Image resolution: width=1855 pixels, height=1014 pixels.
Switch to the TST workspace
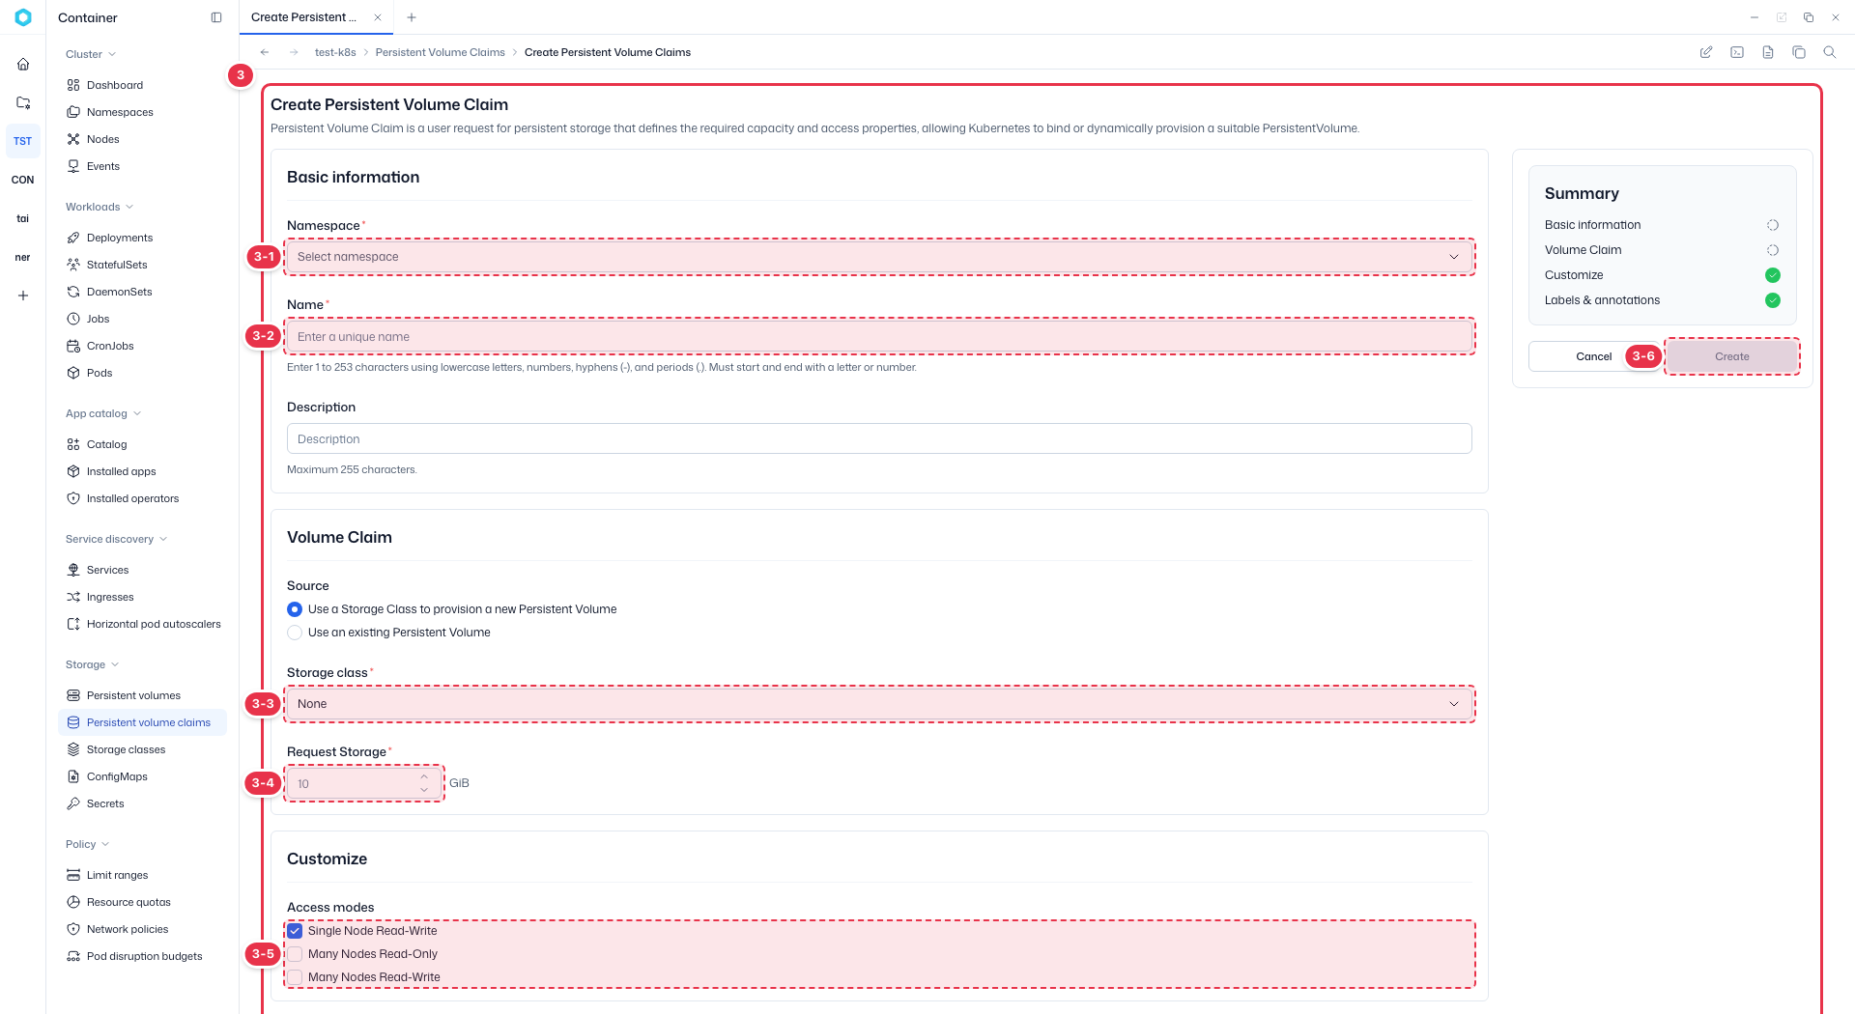point(23,141)
